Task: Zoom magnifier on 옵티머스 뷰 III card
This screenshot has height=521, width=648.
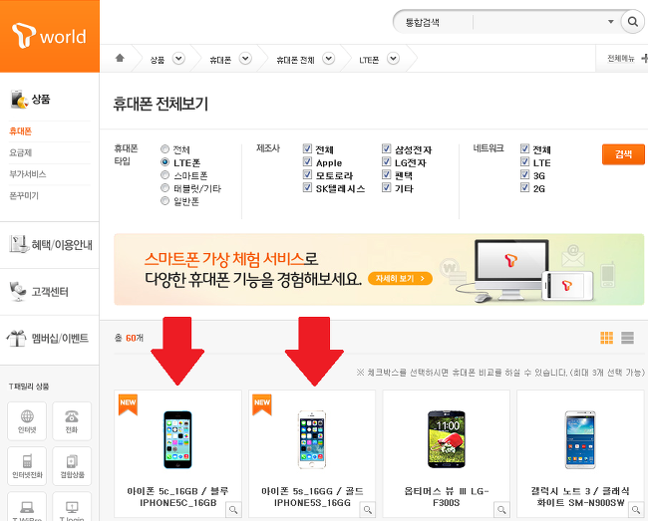Action: click(501, 509)
